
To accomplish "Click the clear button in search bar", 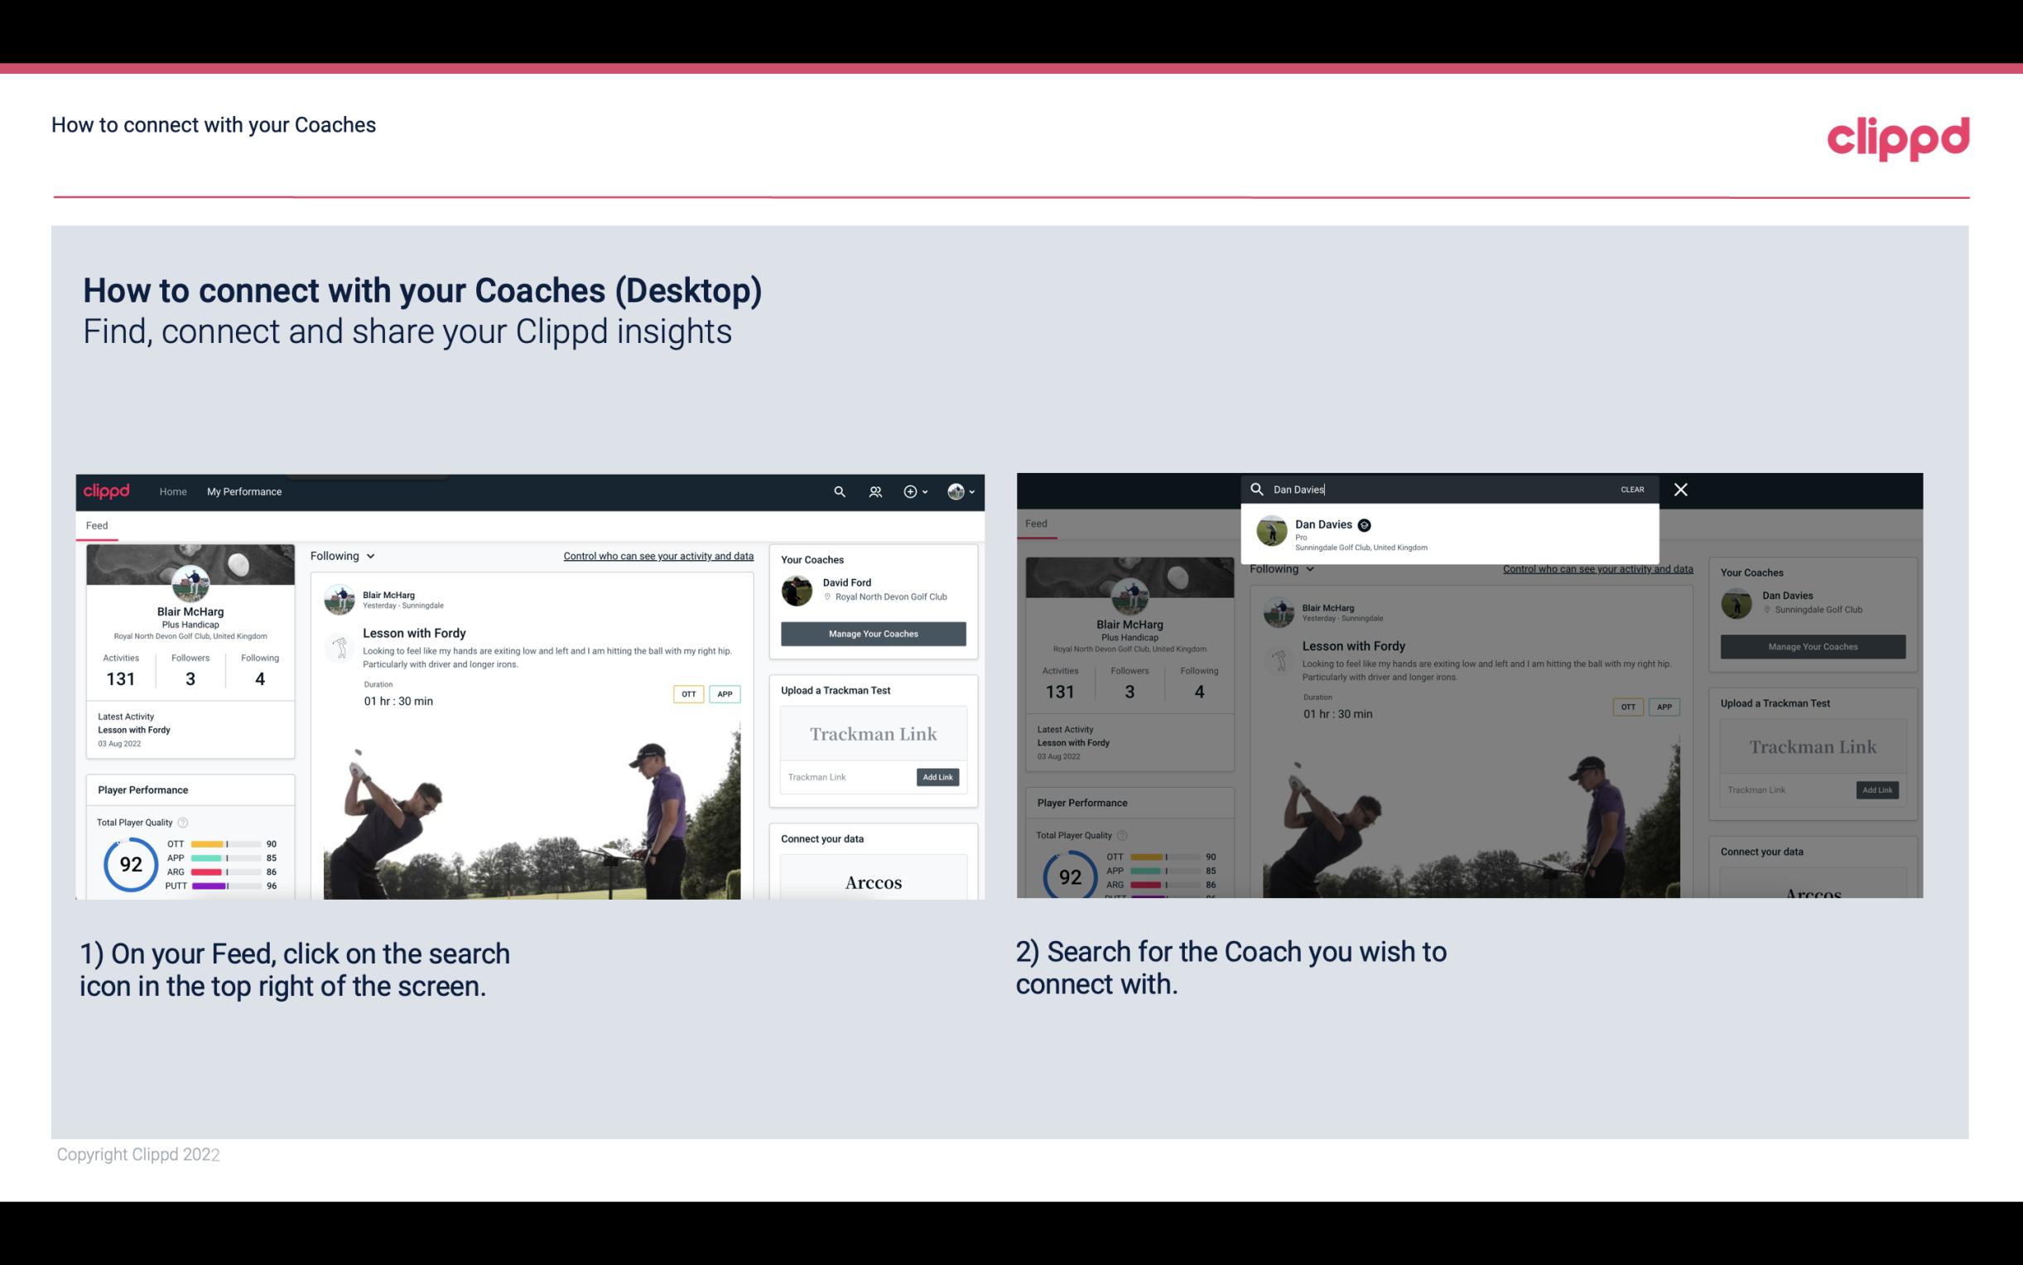I will click(1633, 488).
